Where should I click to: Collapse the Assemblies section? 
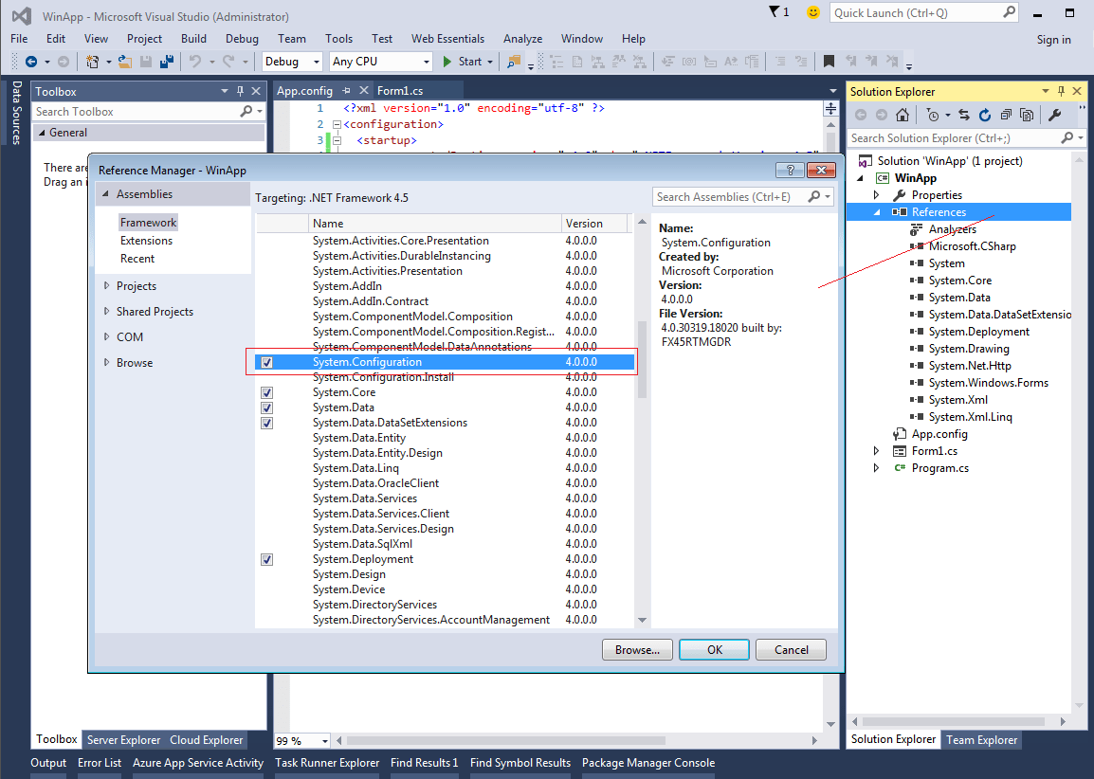click(106, 194)
